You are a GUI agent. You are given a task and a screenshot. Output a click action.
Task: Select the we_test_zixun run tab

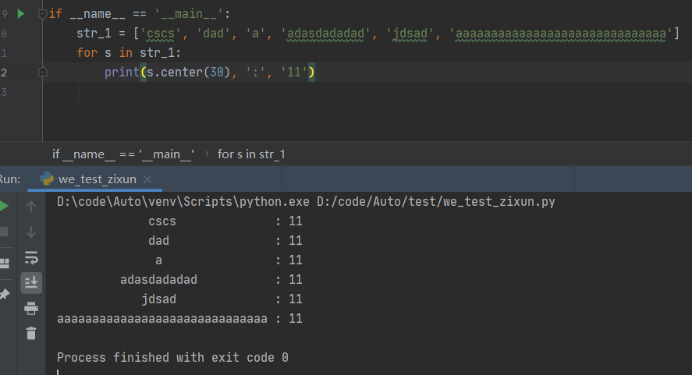[x=97, y=179]
